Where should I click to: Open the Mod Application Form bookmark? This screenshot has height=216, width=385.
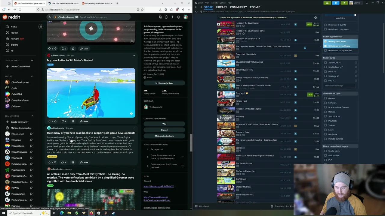(x=164, y=136)
